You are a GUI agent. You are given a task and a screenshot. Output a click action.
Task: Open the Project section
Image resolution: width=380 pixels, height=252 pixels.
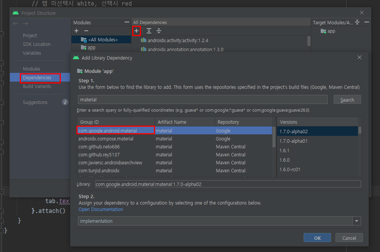(30, 36)
